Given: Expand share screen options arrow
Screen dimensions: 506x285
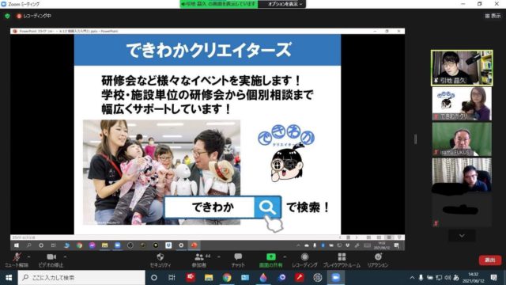Looking at the screenshot, I should 285,256.
